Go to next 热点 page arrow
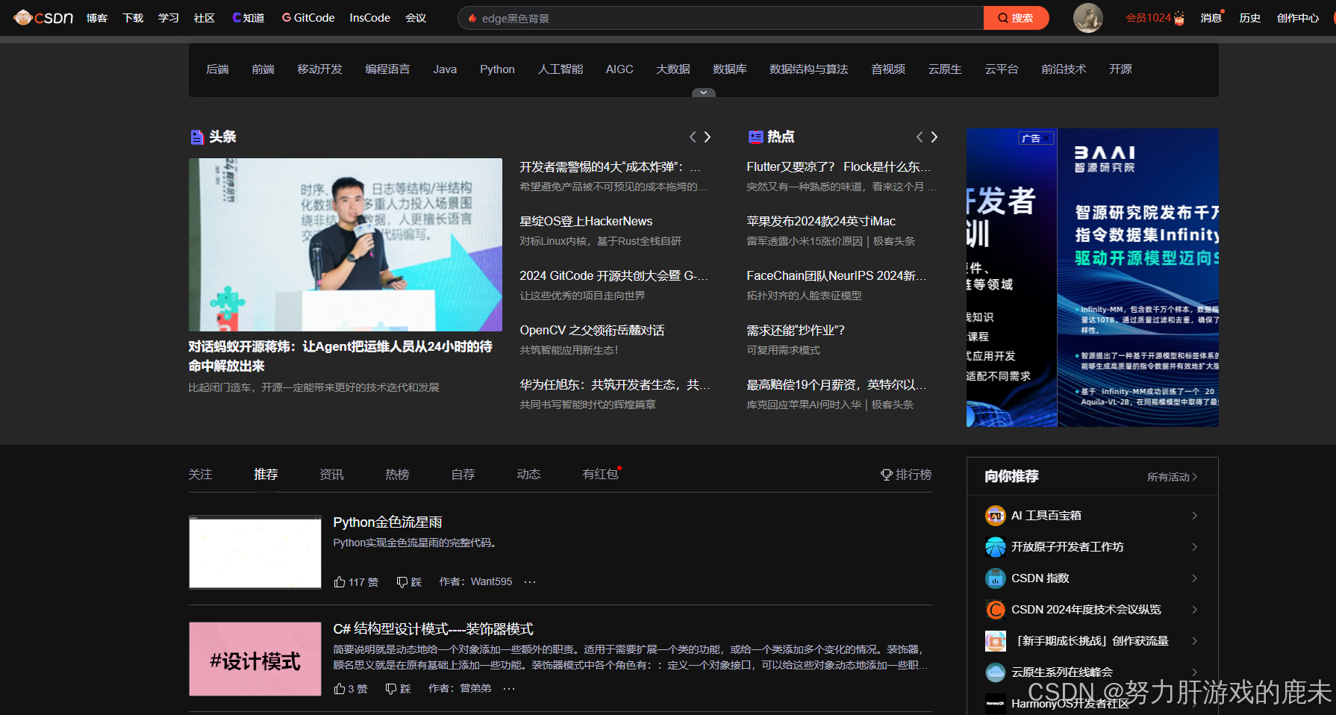 (x=934, y=137)
